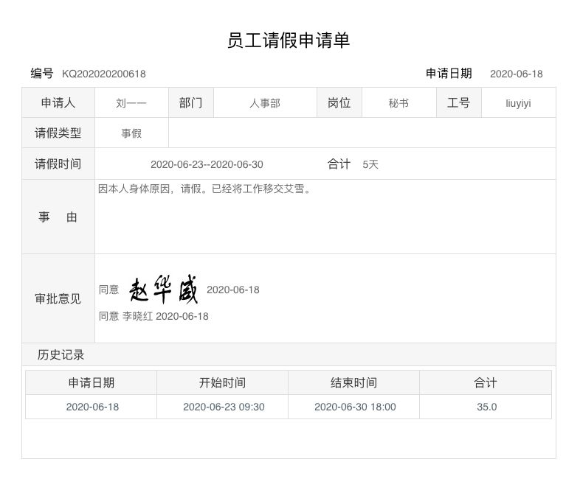Click the 5天 total leave days value
Viewport: 566px width, 487px height.
point(370,164)
